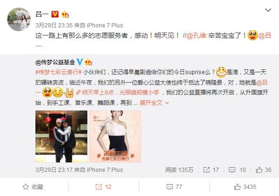
Task: View the photo of two people hugging
Action: tap(61, 136)
